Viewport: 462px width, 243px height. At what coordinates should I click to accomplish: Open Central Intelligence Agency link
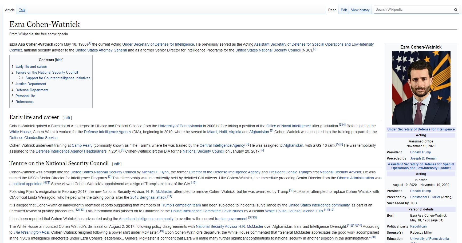[x=222, y=145]
